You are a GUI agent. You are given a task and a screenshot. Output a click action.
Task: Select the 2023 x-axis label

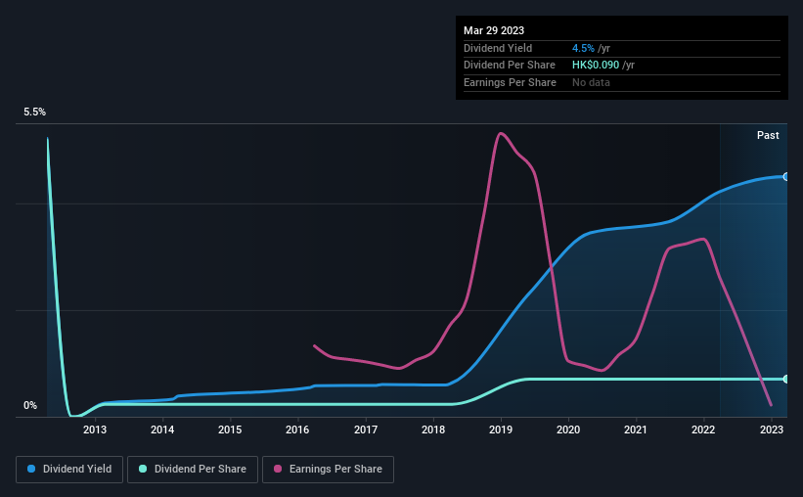click(x=772, y=429)
